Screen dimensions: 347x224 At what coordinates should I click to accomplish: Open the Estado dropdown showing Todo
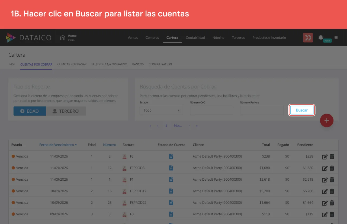[x=162, y=110]
